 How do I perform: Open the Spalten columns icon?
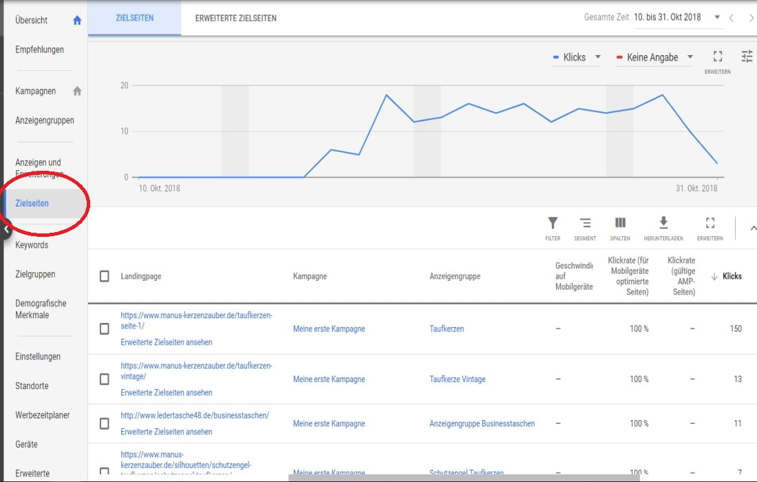tap(620, 222)
